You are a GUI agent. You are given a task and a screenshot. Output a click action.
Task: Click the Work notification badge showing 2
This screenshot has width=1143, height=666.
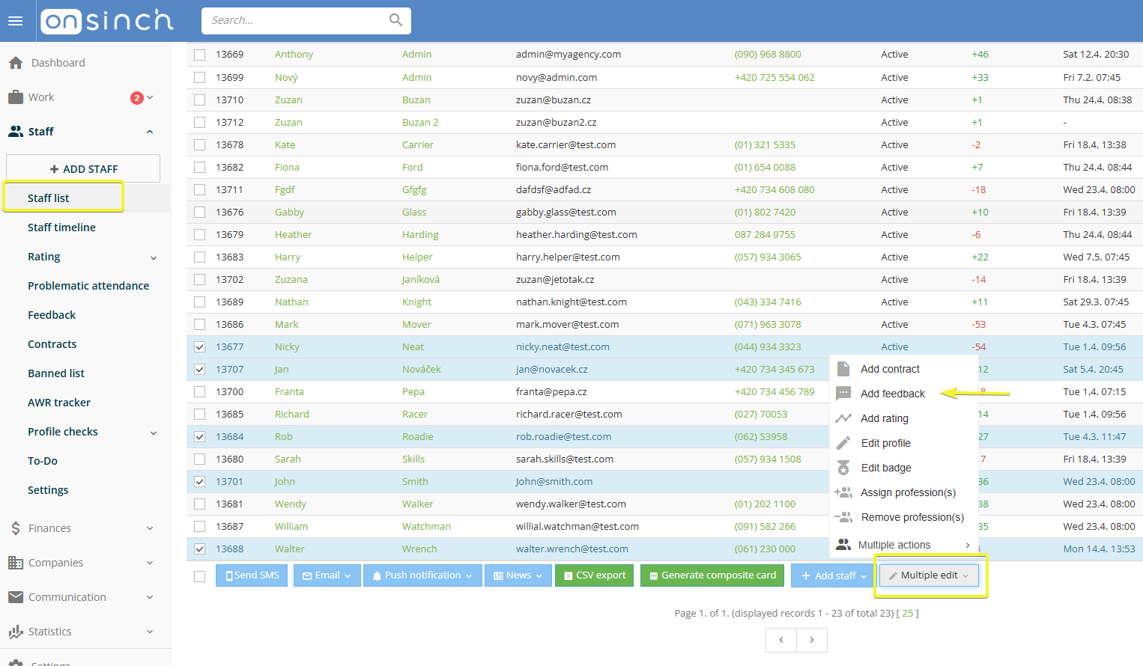[x=137, y=98]
